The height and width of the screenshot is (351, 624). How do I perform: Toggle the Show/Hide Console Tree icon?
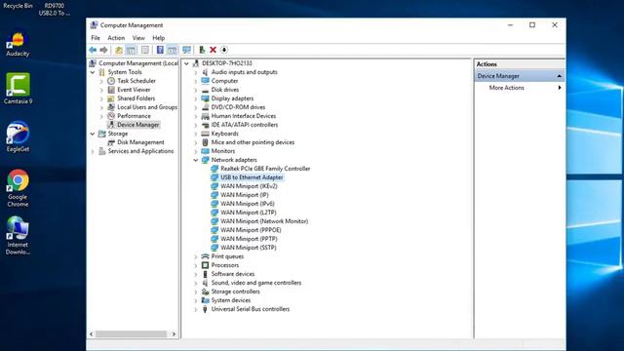click(131, 50)
